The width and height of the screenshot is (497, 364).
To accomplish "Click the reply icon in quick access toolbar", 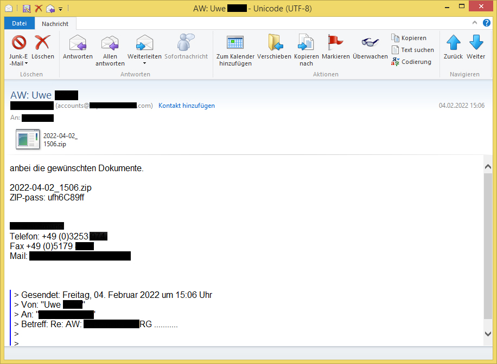I will [x=50, y=9].
